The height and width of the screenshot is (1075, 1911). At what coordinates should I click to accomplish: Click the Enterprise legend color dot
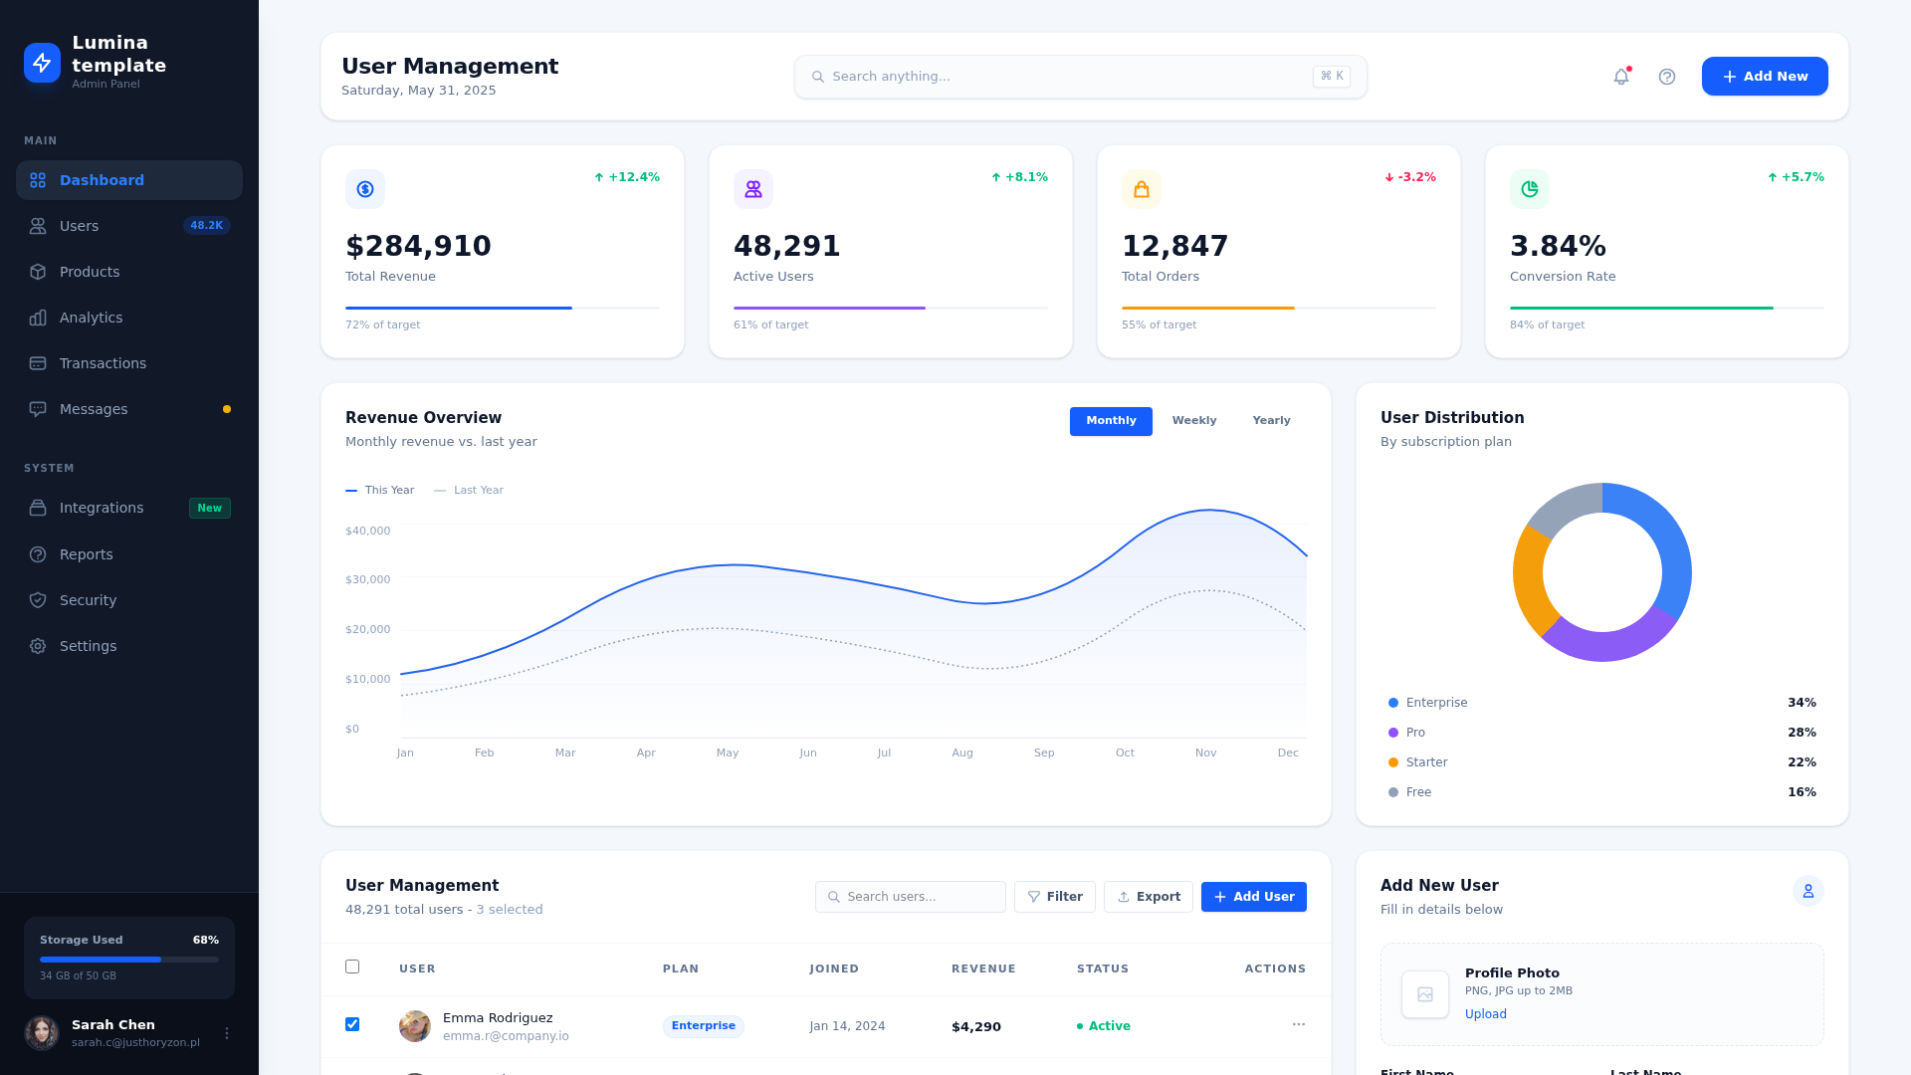click(x=1393, y=703)
